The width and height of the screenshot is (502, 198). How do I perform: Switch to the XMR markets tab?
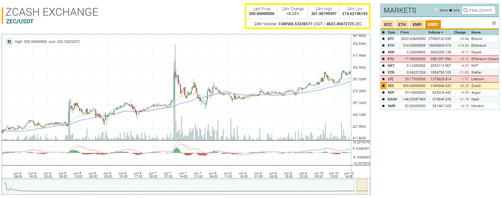click(x=417, y=24)
